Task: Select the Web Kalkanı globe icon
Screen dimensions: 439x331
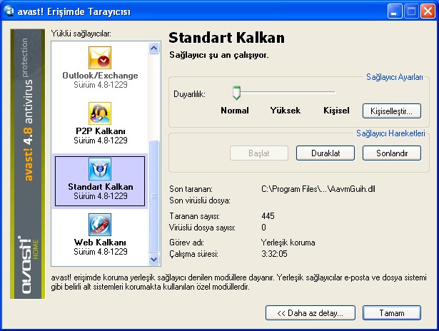Action: [100, 225]
